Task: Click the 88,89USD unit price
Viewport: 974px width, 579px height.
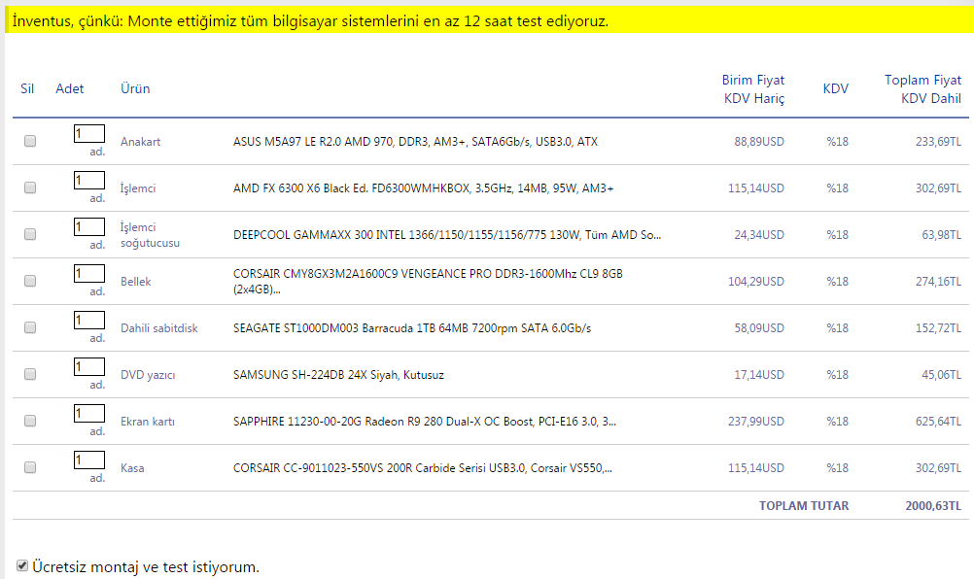Action: coord(759,142)
